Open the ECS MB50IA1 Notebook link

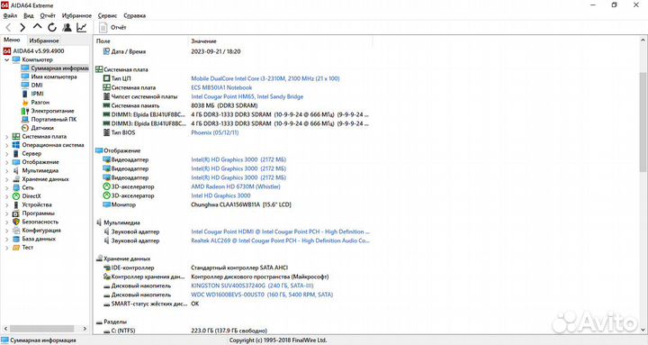221,87
